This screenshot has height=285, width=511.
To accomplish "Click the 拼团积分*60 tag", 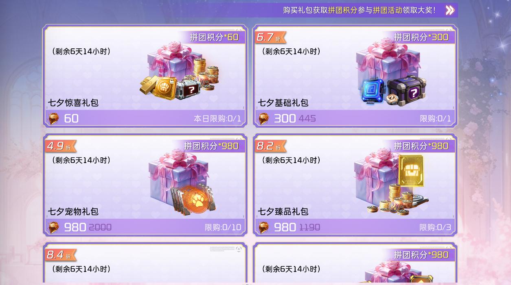I will coord(214,37).
